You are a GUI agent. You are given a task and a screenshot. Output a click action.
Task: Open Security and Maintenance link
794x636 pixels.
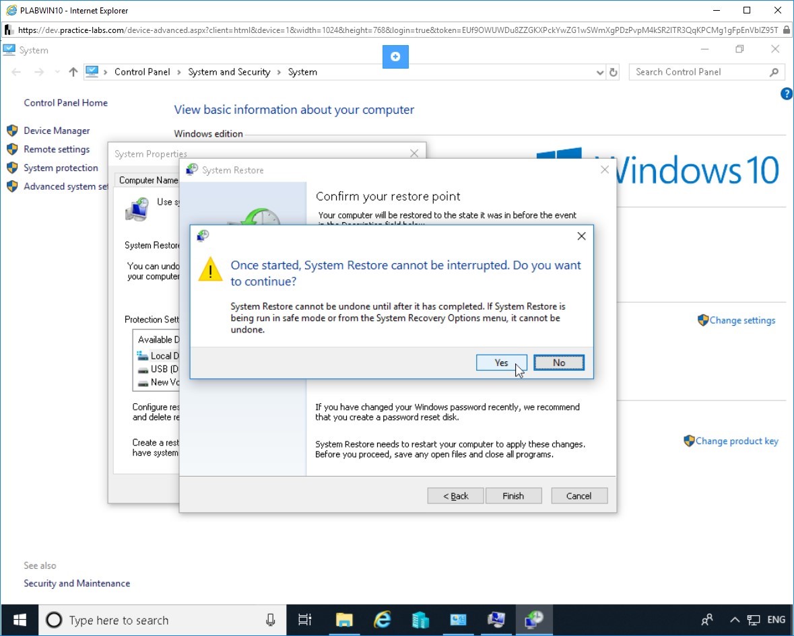point(77,584)
